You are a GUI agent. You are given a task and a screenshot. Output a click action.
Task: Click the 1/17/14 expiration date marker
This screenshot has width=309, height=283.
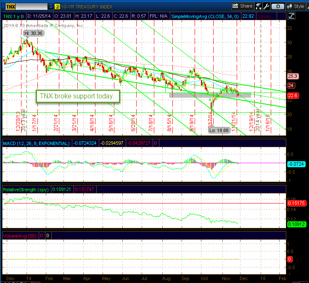click(34, 123)
